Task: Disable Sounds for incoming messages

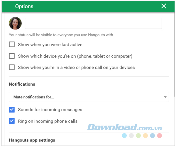Action: (x=12, y=110)
